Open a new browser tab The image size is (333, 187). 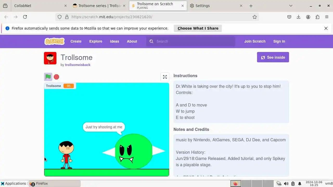(x=251, y=6)
